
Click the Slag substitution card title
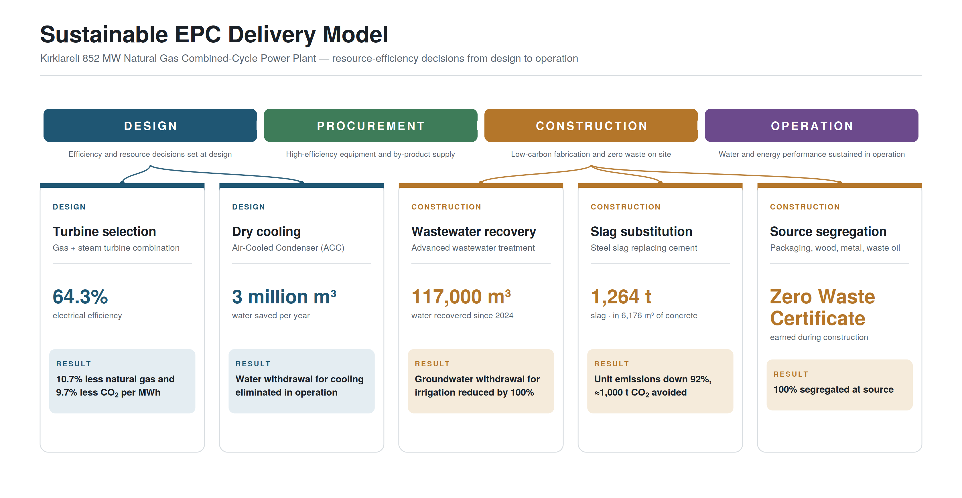pos(641,232)
